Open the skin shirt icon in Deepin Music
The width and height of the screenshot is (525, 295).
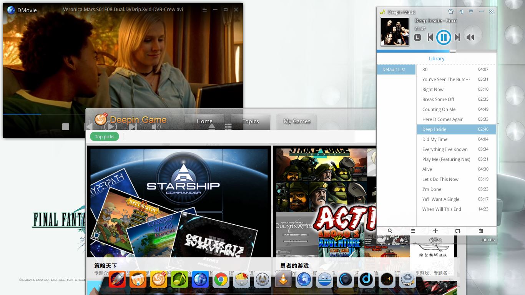pos(451,12)
